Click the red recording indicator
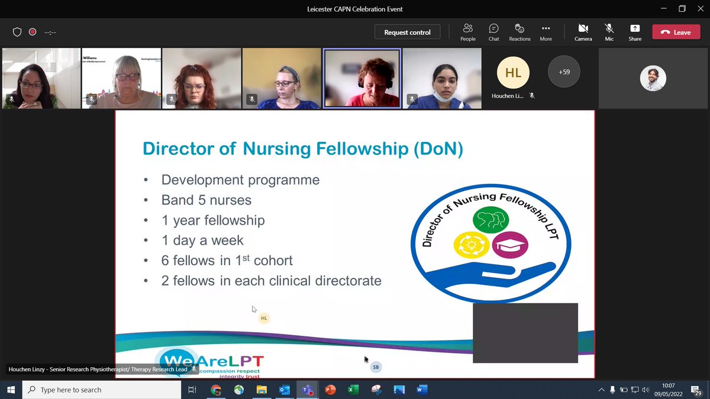The image size is (710, 399). (x=33, y=32)
